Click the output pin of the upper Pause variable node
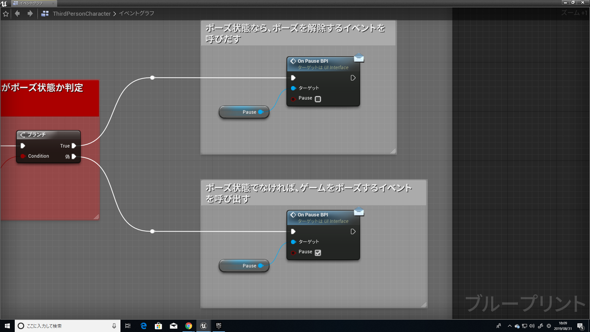 [261, 112]
